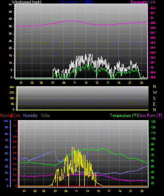Click the 130 temperature scale value

153,121
